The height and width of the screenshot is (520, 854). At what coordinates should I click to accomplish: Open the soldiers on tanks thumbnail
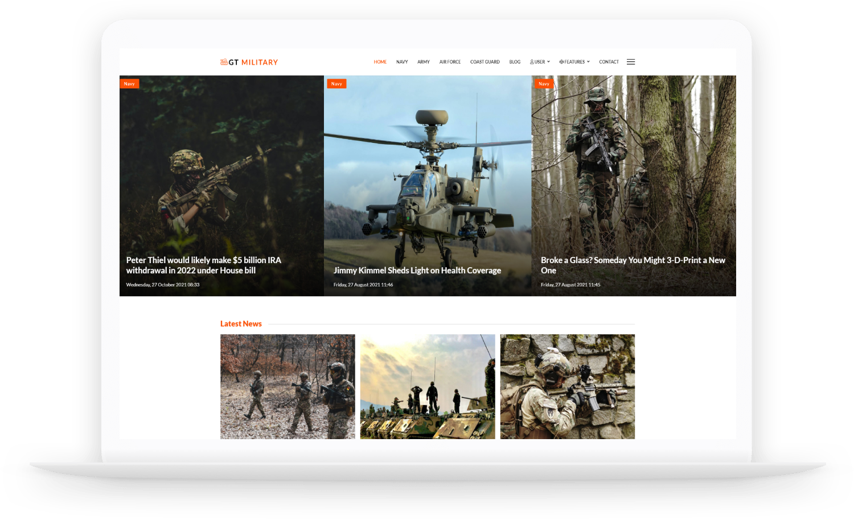pyautogui.click(x=428, y=386)
